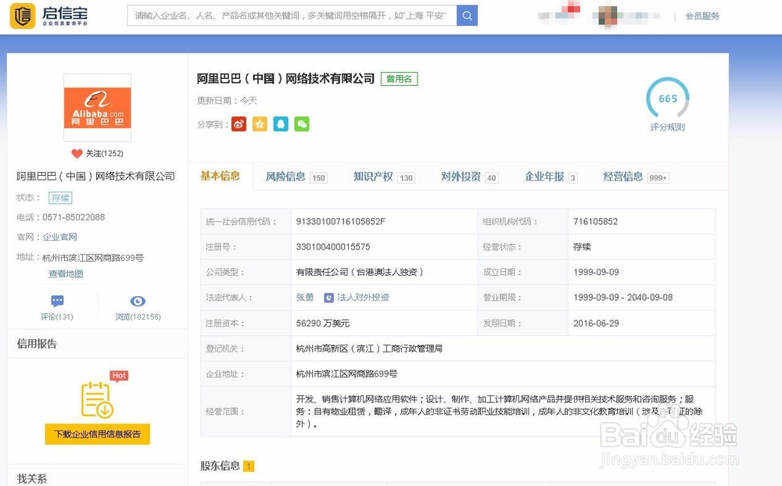Share to QQ Zone star icon
Screen dimensions: 782x486
click(x=260, y=124)
